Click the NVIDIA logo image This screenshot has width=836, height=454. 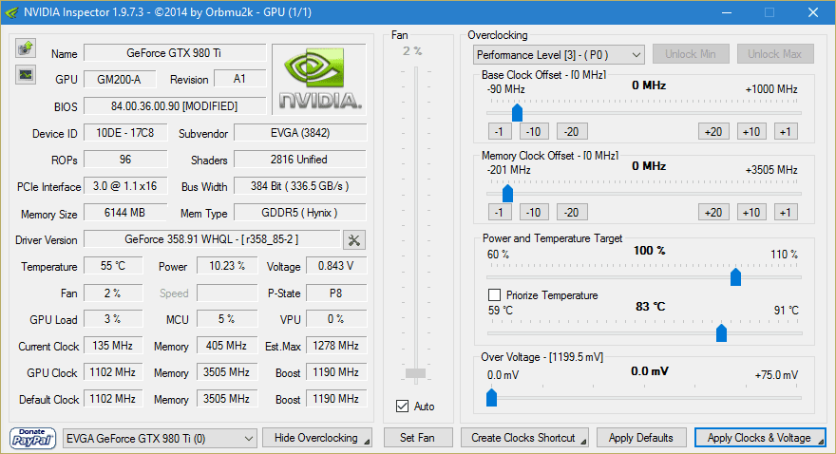click(319, 80)
